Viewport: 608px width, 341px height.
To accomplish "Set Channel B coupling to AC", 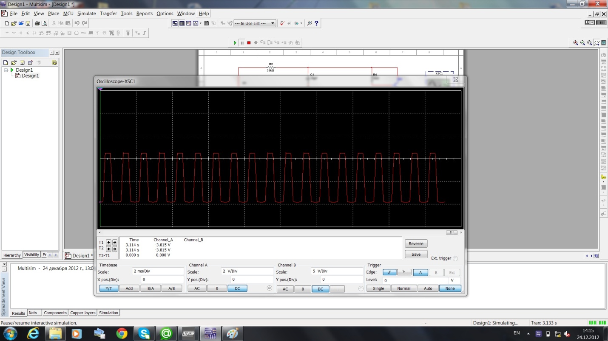I will pyautogui.click(x=285, y=289).
